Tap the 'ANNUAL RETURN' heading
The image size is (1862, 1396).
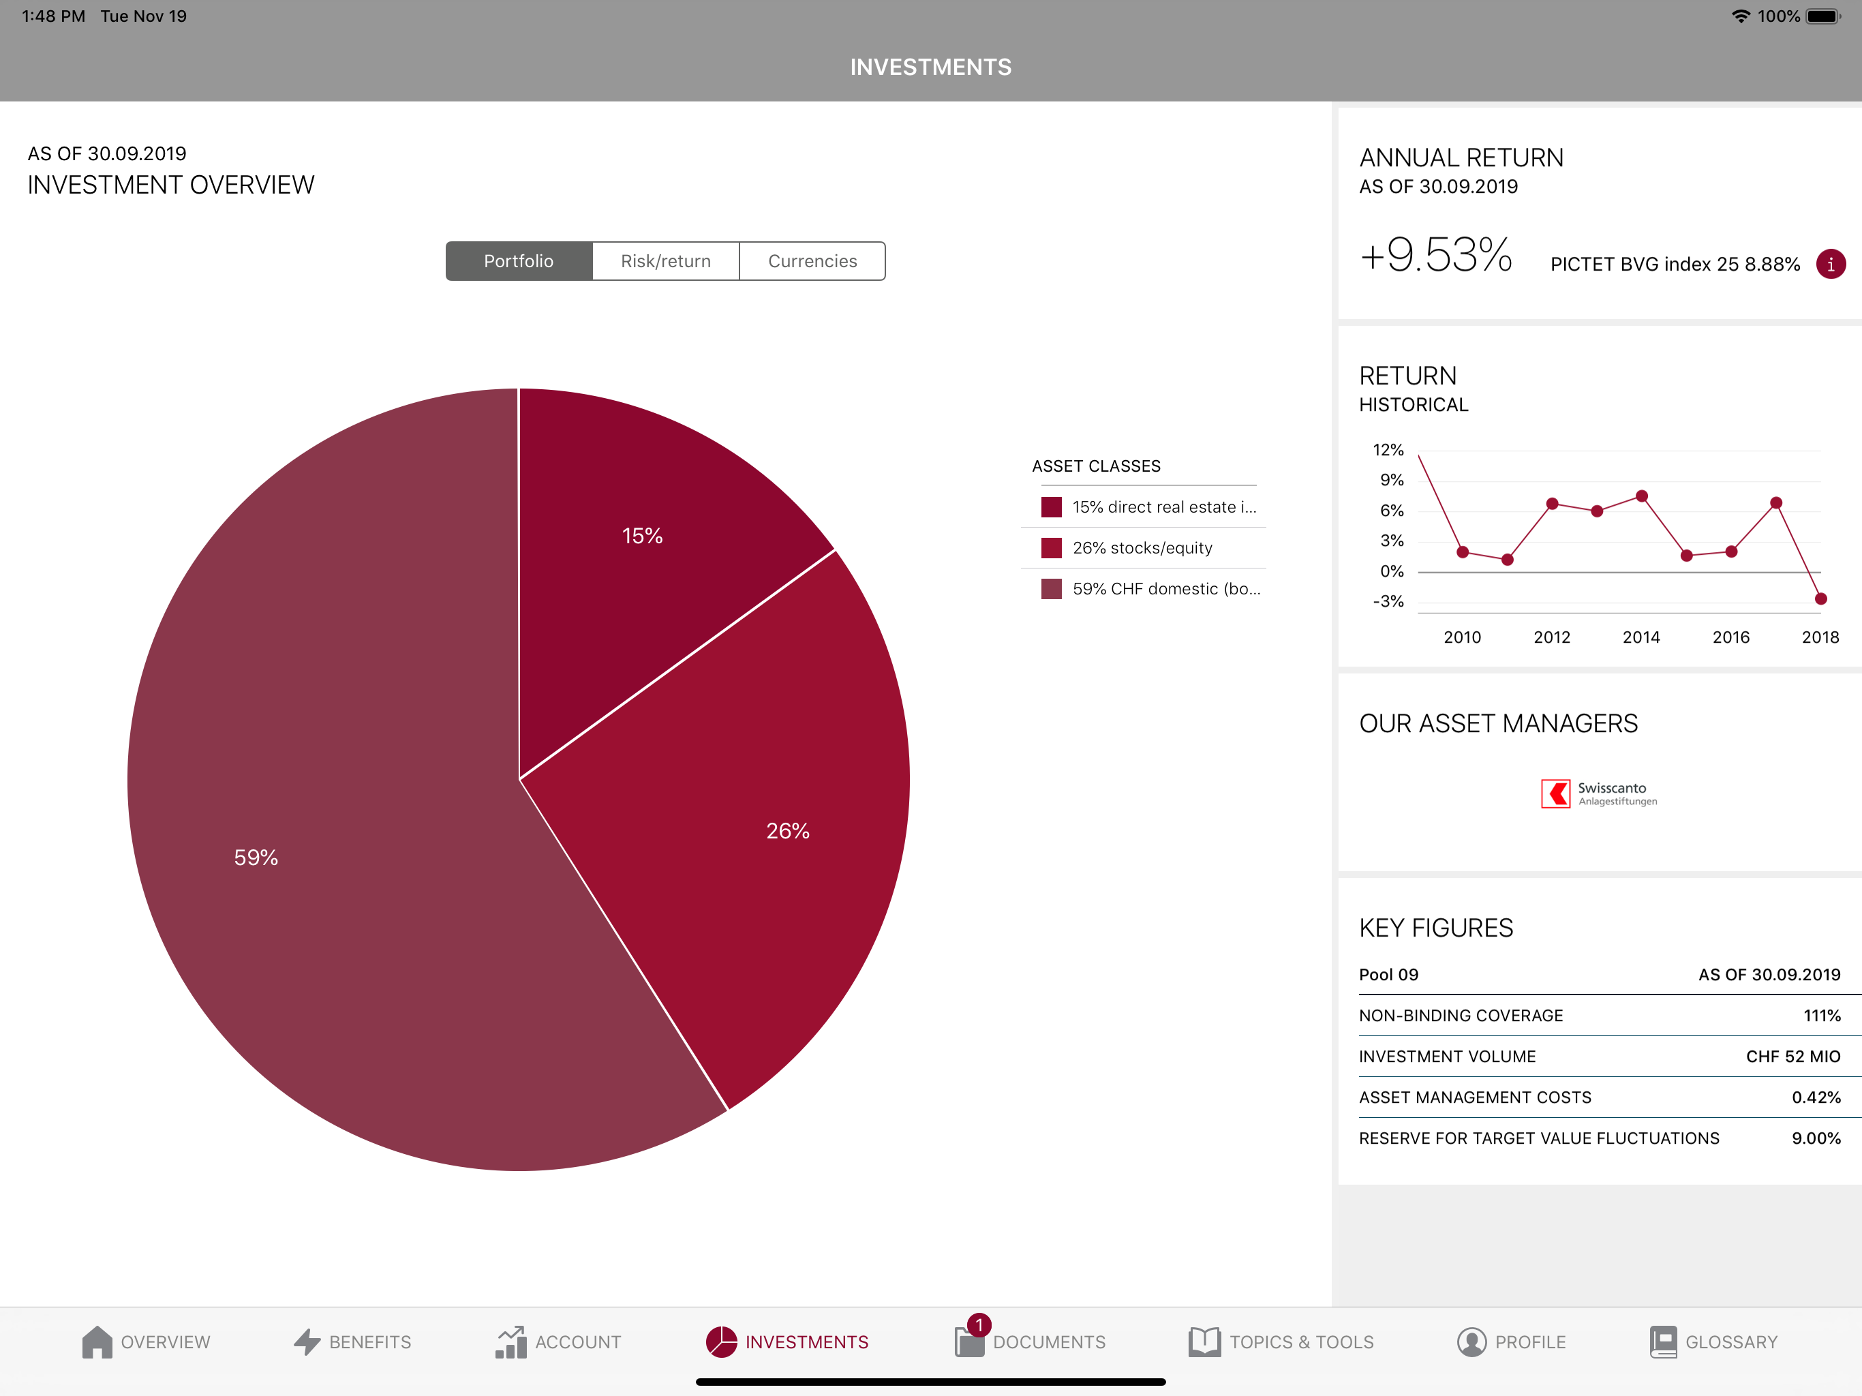(1461, 157)
